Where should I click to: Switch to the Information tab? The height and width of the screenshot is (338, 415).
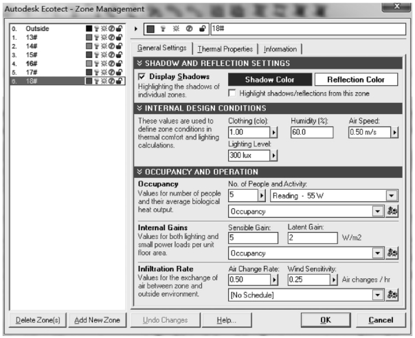click(x=280, y=49)
